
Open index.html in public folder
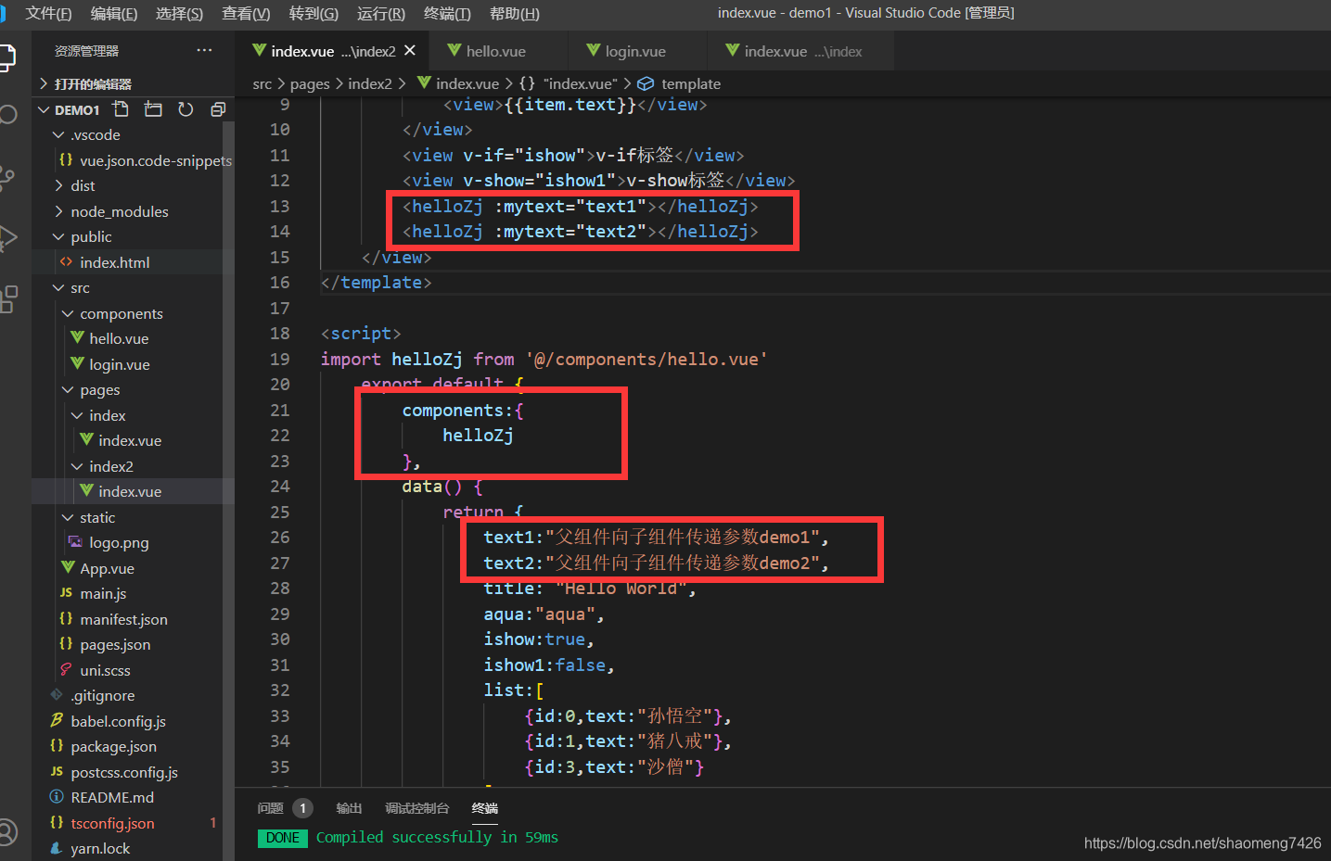pos(114,262)
